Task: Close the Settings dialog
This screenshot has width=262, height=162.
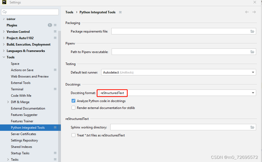Action: (x=255, y=2)
